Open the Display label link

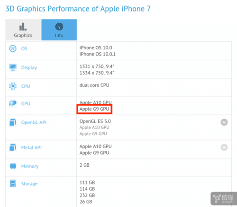(x=29, y=67)
